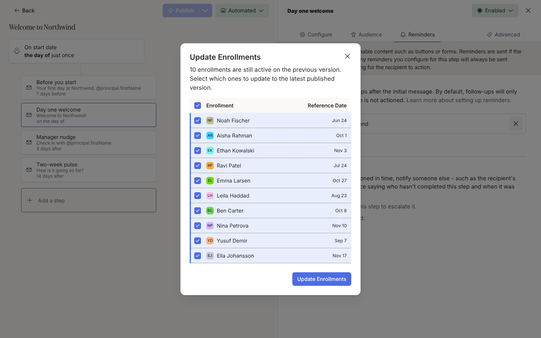Uncheck Noah Fischer's enrollment checkbox
541x338 pixels.
coord(198,121)
